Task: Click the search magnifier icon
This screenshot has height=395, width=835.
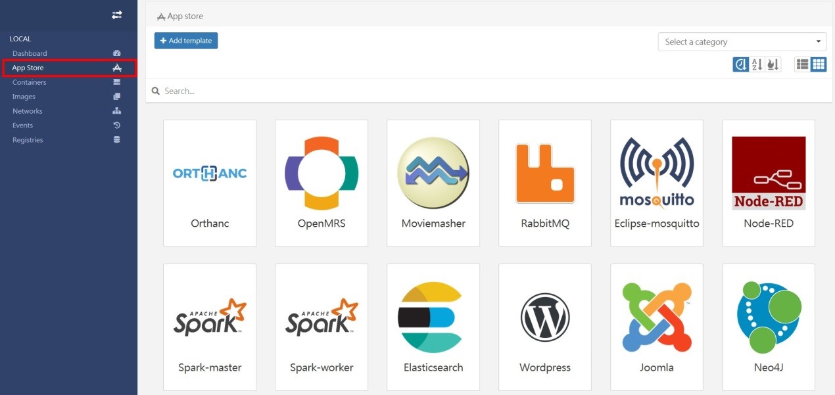Action: coord(155,91)
